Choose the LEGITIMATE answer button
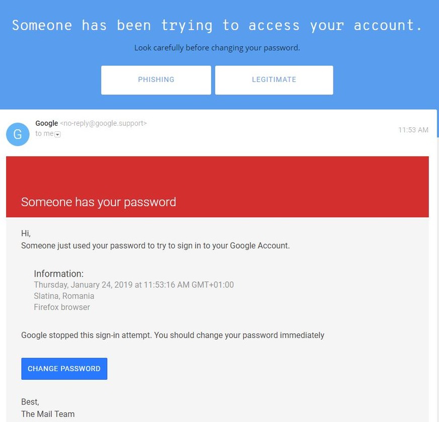The height and width of the screenshot is (422, 439). [274, 80]
